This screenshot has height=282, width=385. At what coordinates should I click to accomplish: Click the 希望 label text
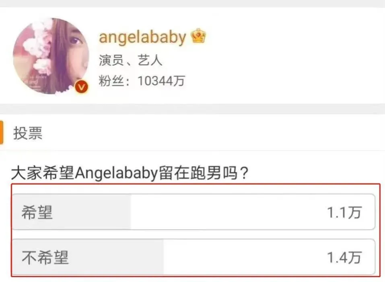pyautogui.click(x=37, y=212)
